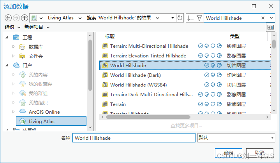Click the Databases folder icon in the tree
The height and width of the screenshot is (163, 280).
coord(22,47)
